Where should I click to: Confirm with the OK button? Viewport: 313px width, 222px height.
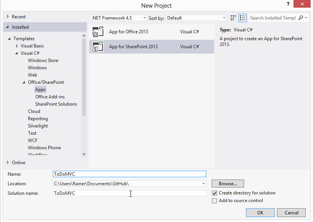click(x=260, y=212)
